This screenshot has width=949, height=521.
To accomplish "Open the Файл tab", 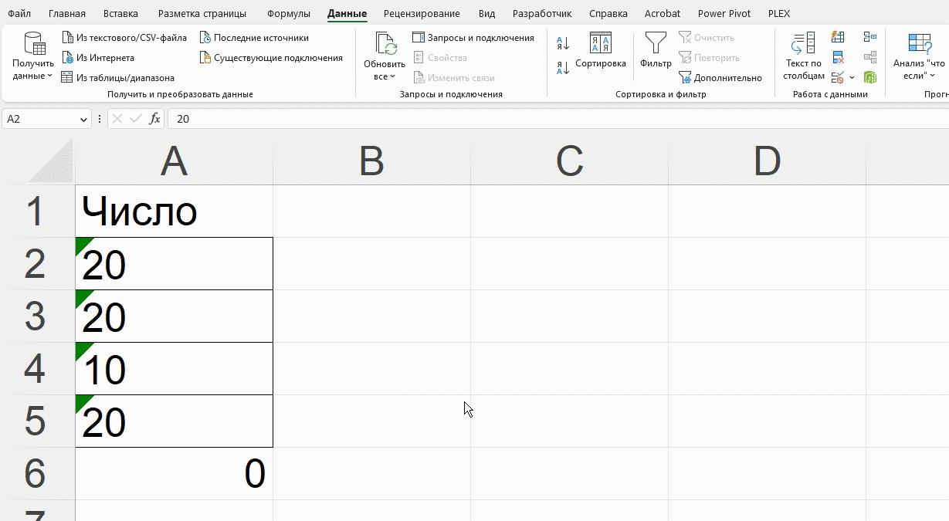I will click(x=19, y=13).
